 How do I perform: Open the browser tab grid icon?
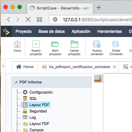[x=39, y=20]
